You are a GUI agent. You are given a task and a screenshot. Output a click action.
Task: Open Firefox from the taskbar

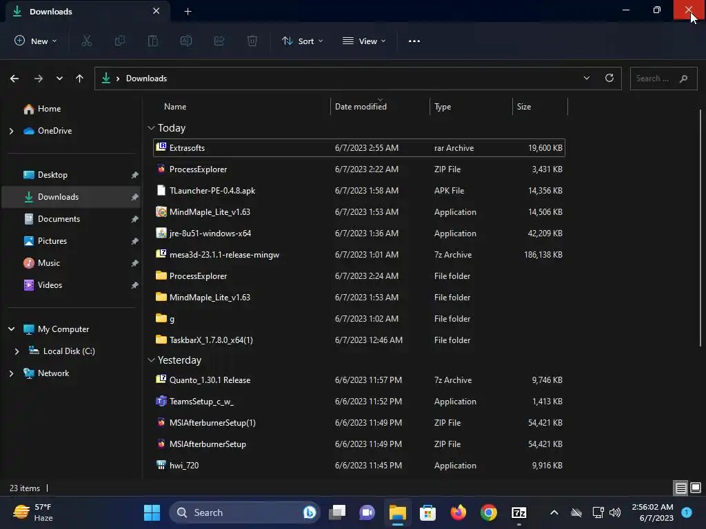tap(458, 512)
